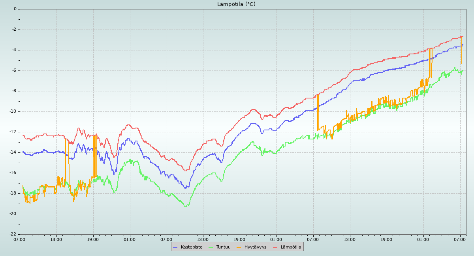Image resolution: width=474 pixels, height=256 pixels.
Task: Select the -4 value on the y-axis
Action: [14, 50]
